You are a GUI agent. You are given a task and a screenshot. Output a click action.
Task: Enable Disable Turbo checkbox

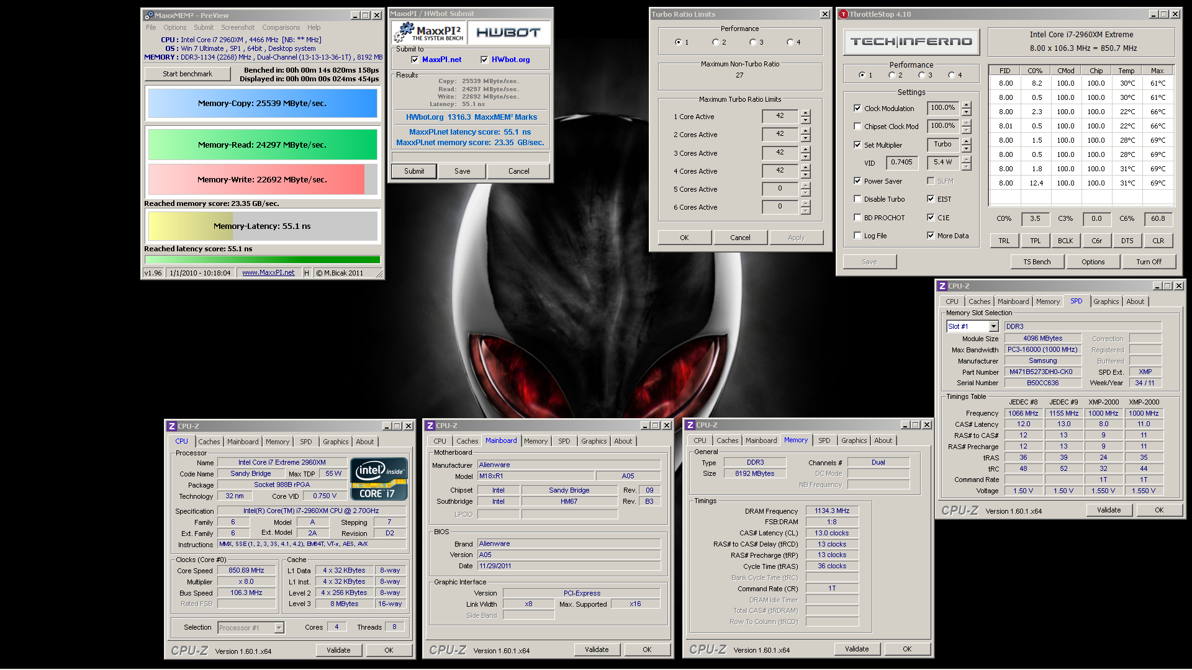(857, 199)
